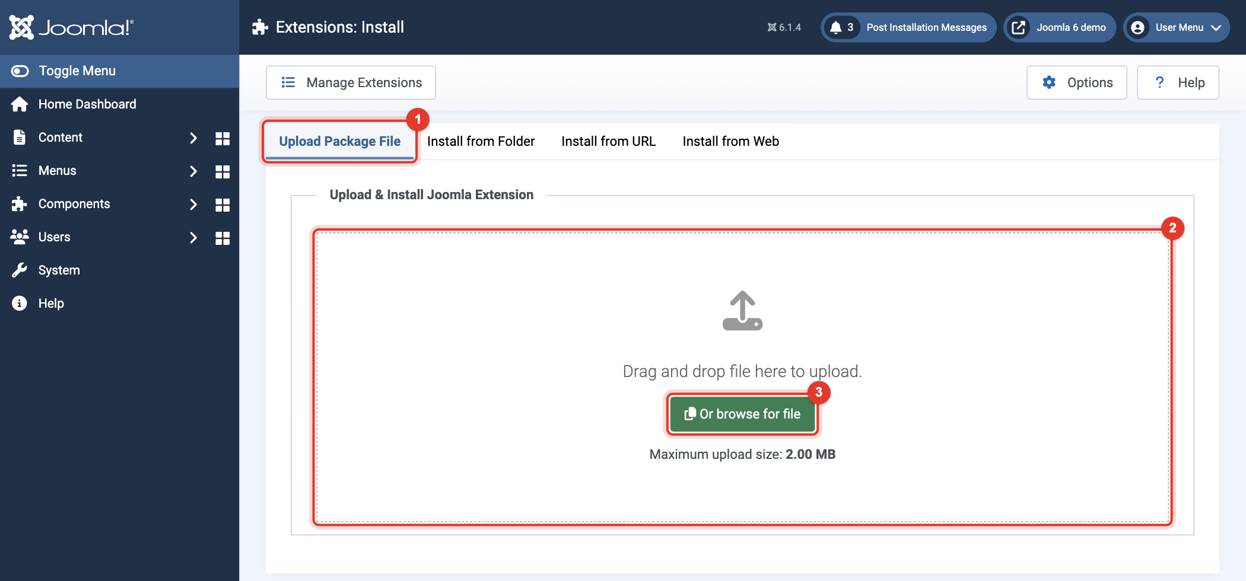Click the Users group icon
Image resolution: width=1246 pixels, height=581 pixels.
[20, 237]
